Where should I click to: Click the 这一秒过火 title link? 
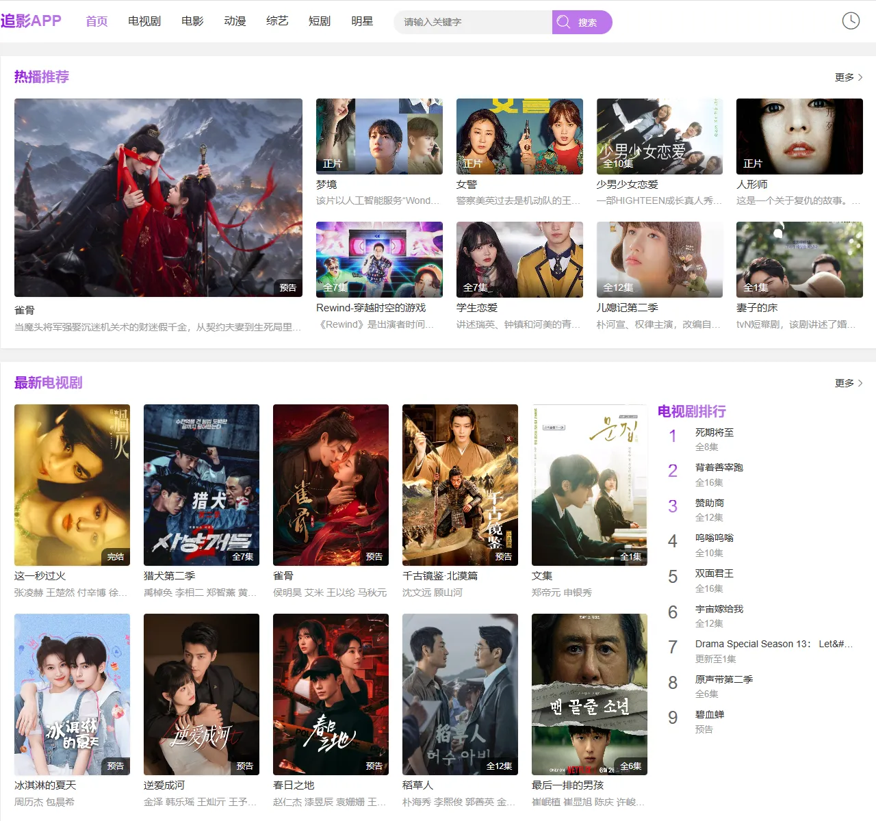point(40,576)
